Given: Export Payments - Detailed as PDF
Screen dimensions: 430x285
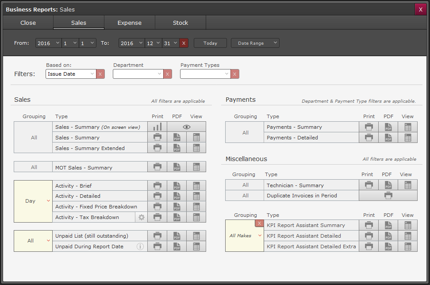Looking at the screenshot, I should (x=388, y=138).
